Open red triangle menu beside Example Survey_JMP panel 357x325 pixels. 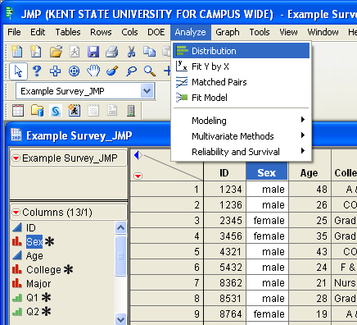pyautogui.click(x=16, y=158)
